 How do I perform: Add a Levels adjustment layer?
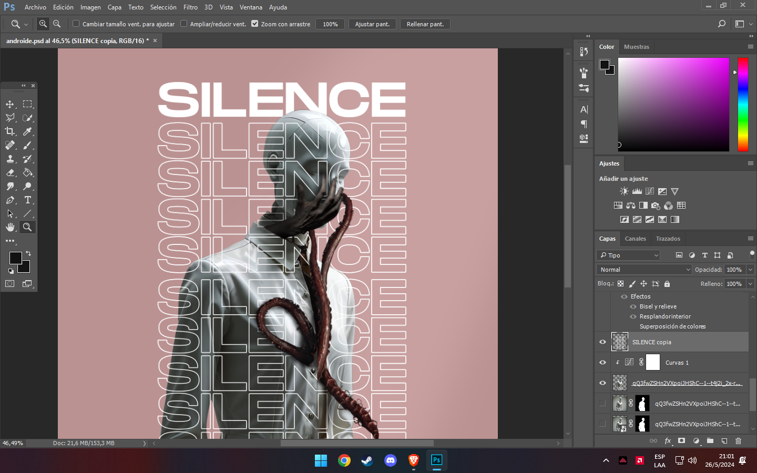[x=637, y=191]
